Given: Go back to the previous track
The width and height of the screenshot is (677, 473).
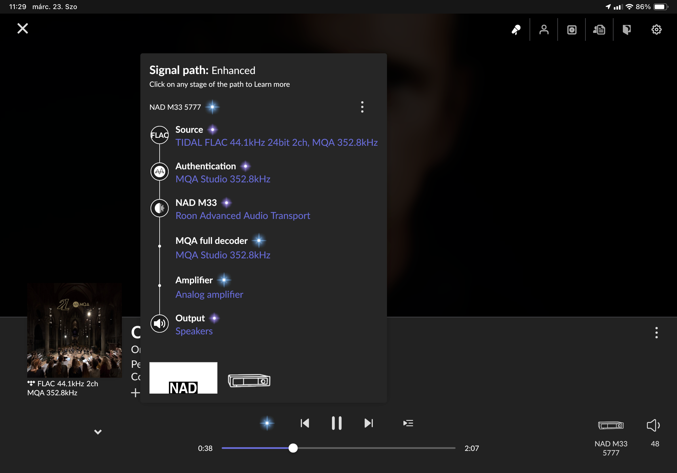Looking at the screenshot, I should (305, 423).
